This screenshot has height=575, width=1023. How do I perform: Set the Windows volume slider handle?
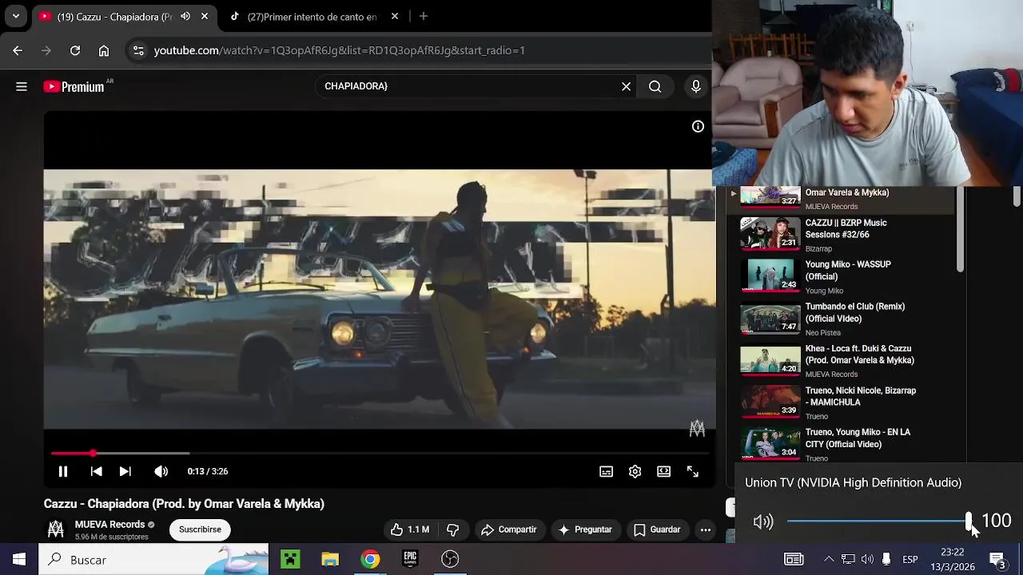point(969,521)
